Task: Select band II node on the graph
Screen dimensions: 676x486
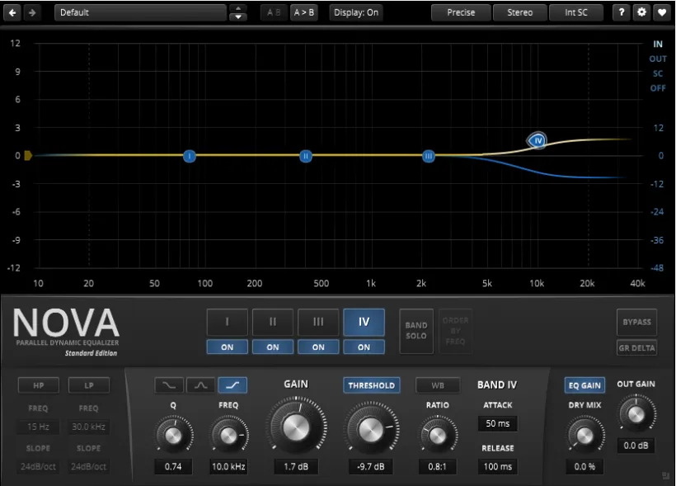Action: point(306,156)
